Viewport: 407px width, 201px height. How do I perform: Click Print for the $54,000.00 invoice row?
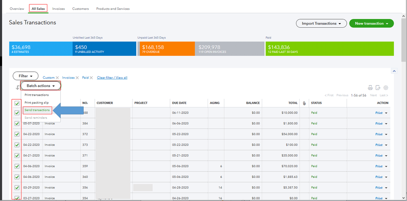379,134
